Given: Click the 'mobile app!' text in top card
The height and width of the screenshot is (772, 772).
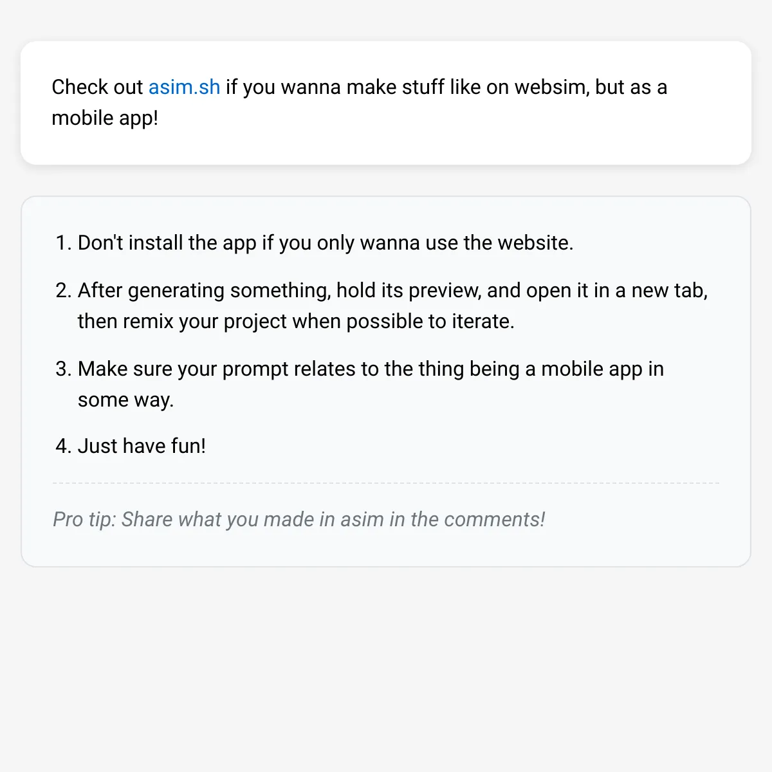Looking at the screenshot, I should 105,118.
